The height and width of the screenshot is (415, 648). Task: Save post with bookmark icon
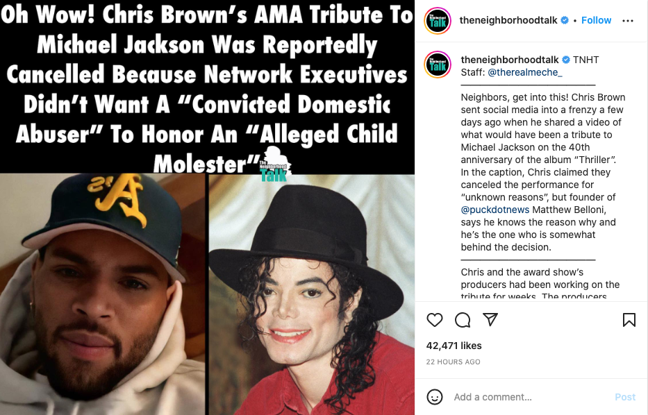pos(629,320)
